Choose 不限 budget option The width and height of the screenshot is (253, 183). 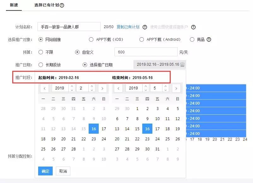coord(41,52)
